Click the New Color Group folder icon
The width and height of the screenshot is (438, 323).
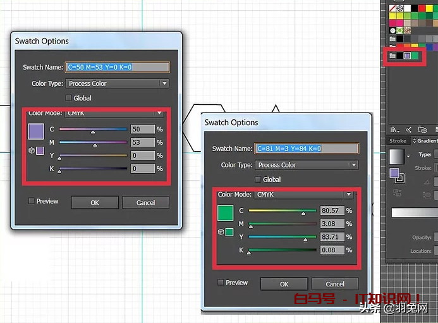point(422,128)
